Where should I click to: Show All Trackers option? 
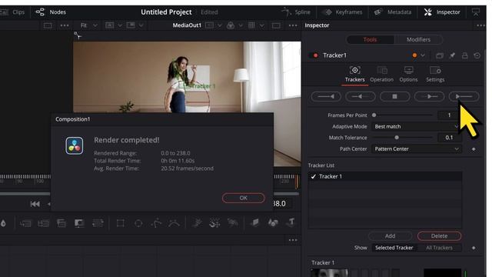click(x=439, y=248)
